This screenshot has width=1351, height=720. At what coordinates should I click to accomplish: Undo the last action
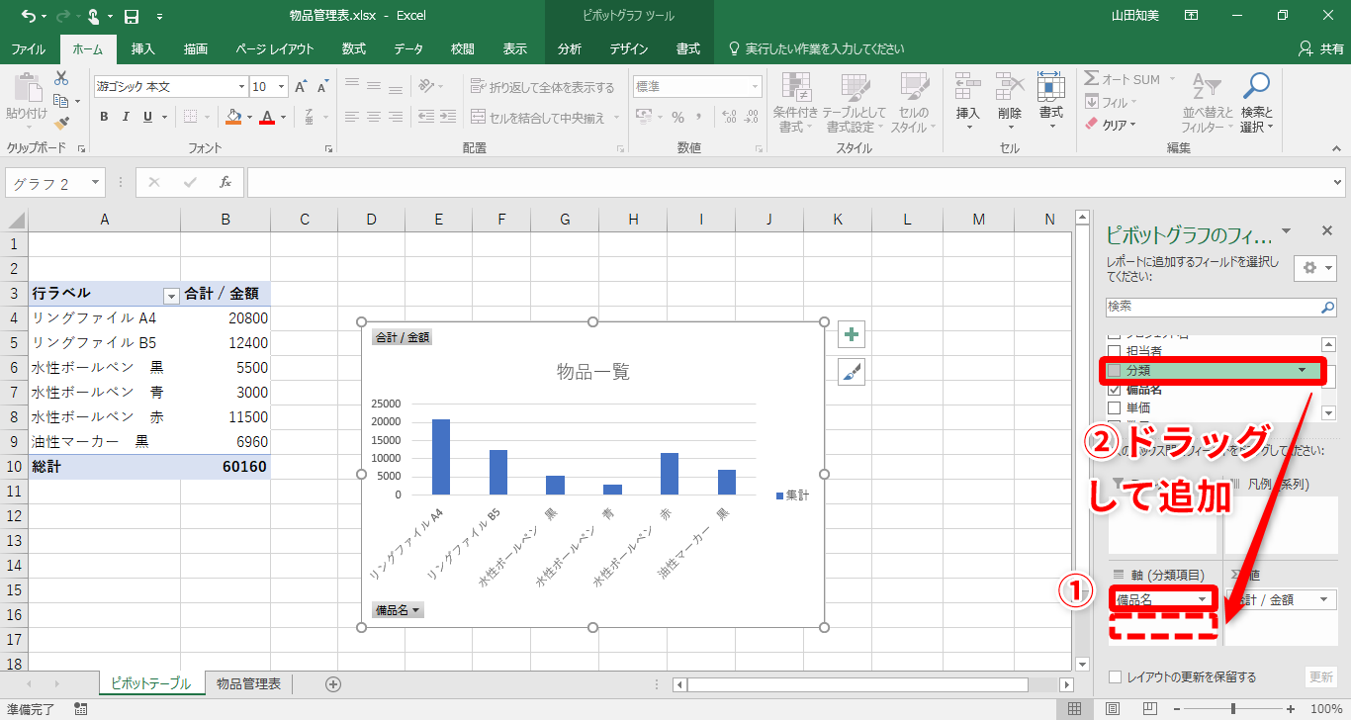[28, 16]
